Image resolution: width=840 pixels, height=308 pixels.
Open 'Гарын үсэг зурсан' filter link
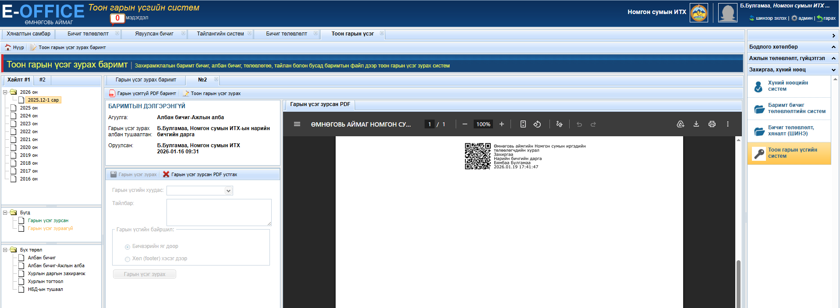point(48,220)
